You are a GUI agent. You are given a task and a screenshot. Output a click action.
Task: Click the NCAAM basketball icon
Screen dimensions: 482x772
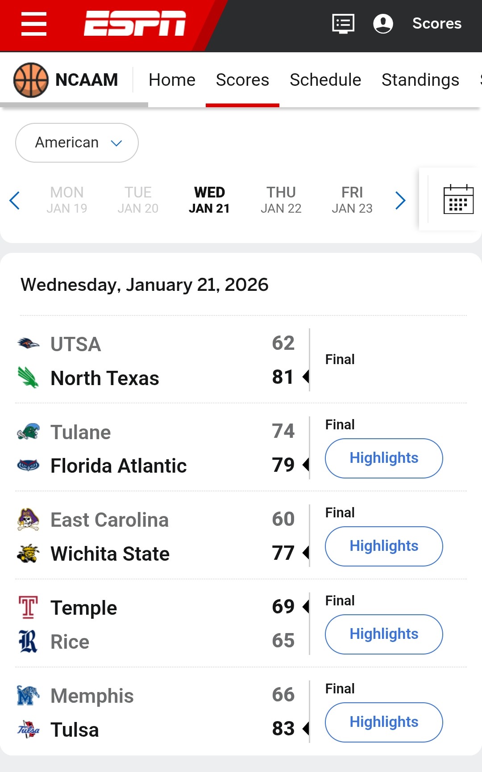31,80
